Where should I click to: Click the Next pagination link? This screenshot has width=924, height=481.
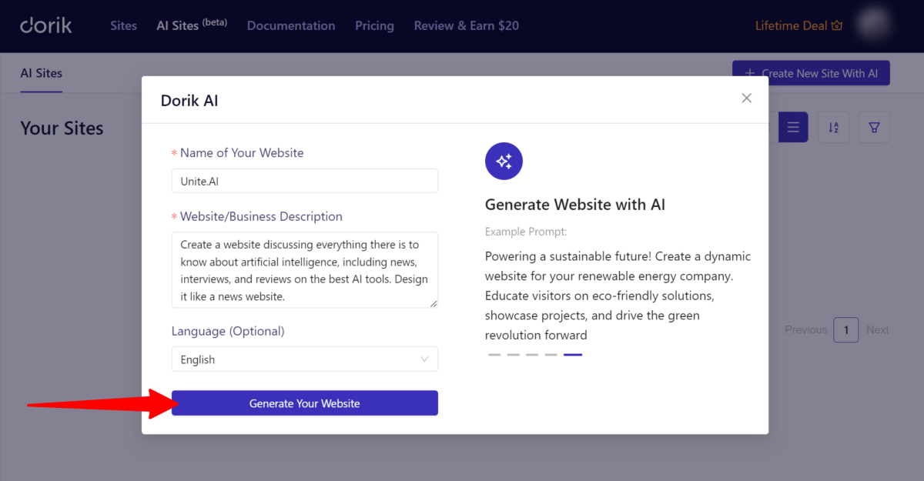878,329
